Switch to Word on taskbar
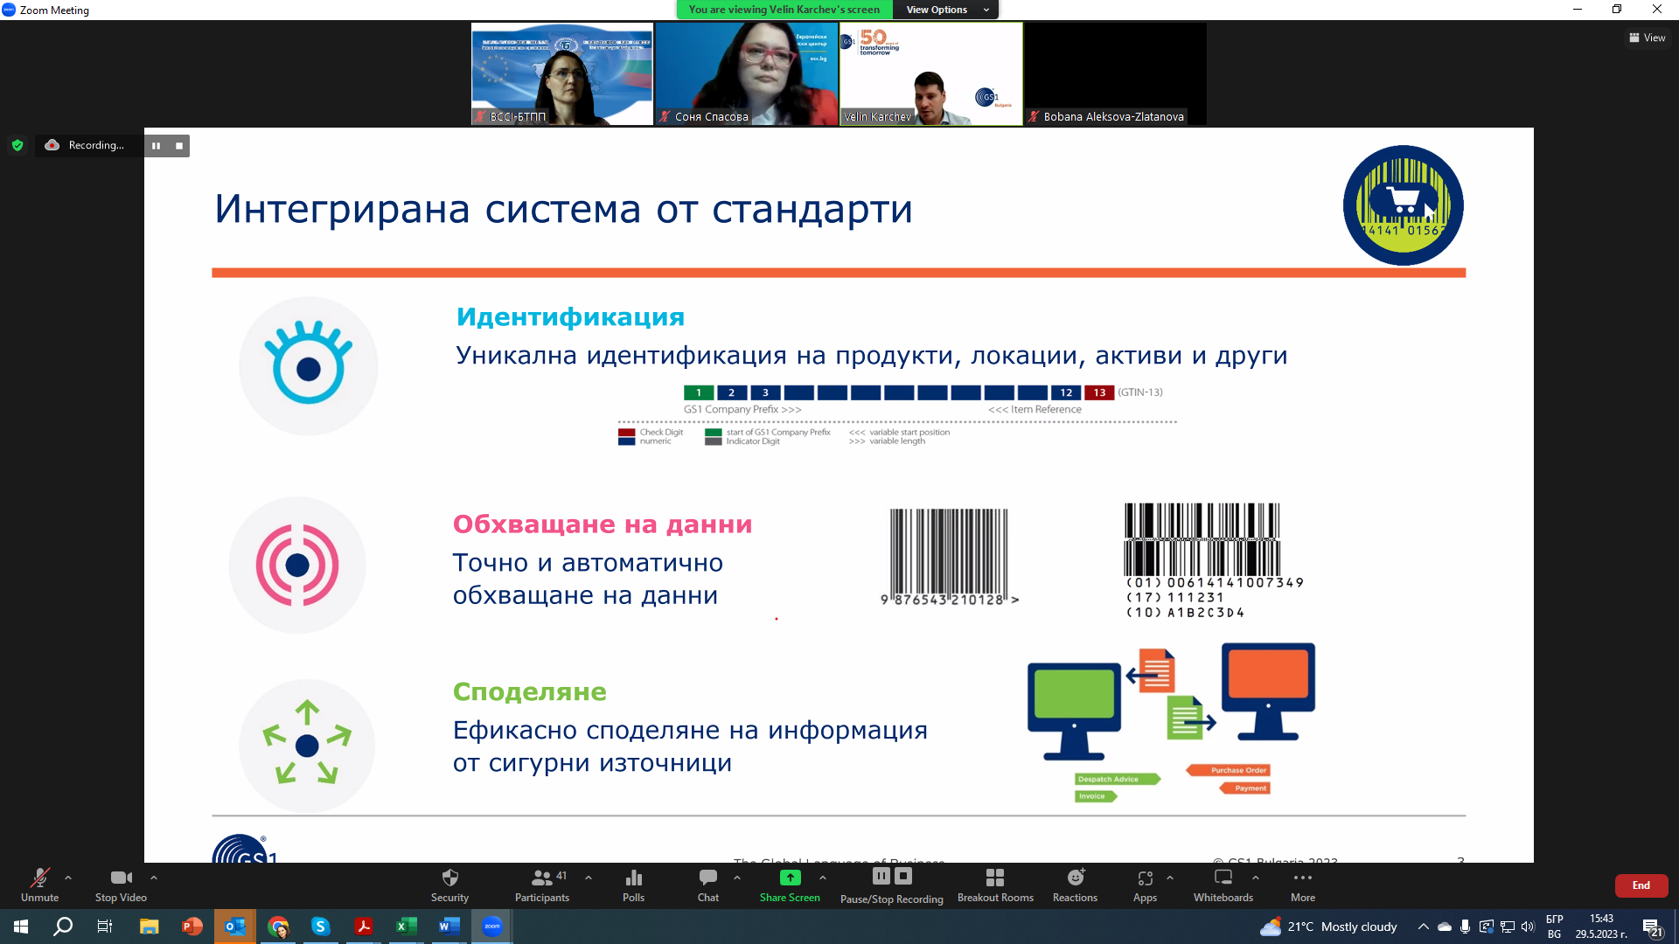The width and height of the screenshot is (1679, 944). pos(449,927)
